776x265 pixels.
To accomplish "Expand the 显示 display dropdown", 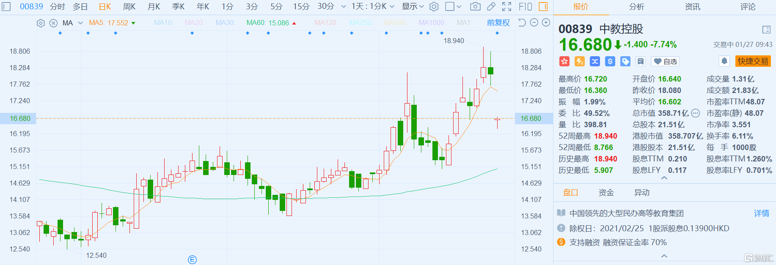I will point(413,6).
